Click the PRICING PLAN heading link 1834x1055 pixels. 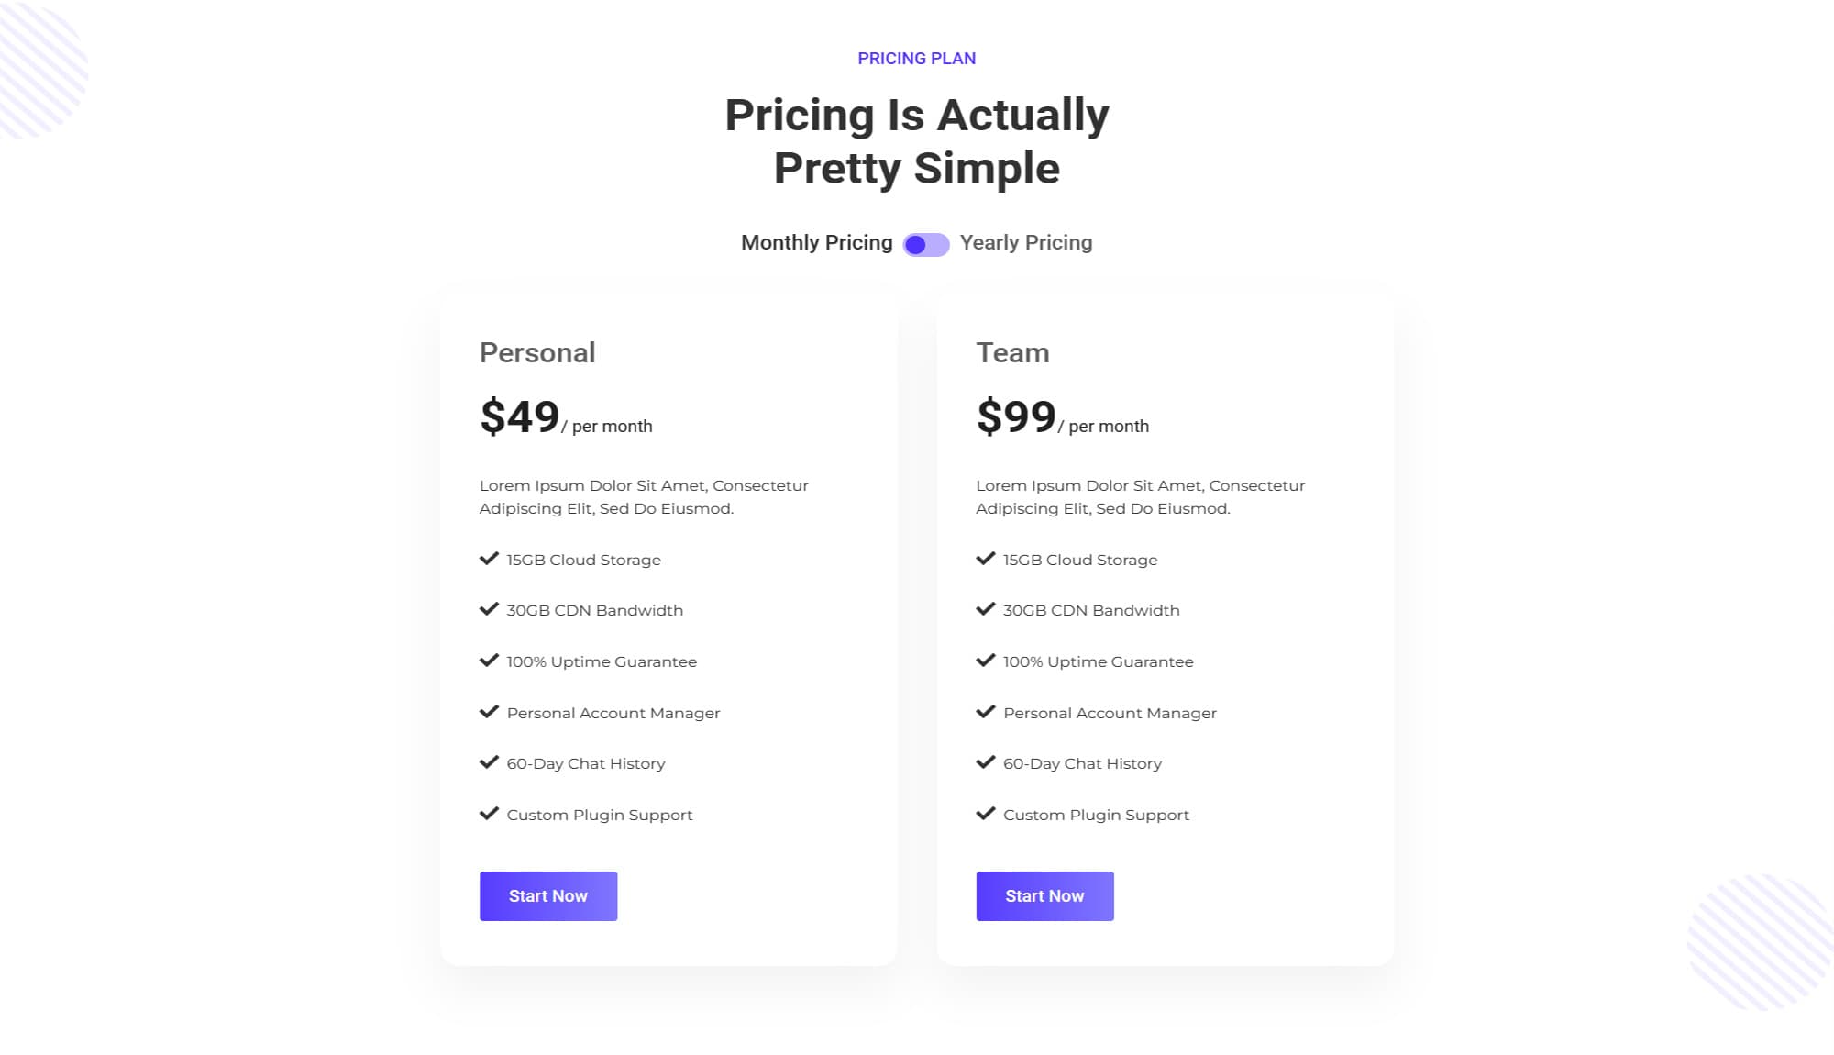click(916, 58)
